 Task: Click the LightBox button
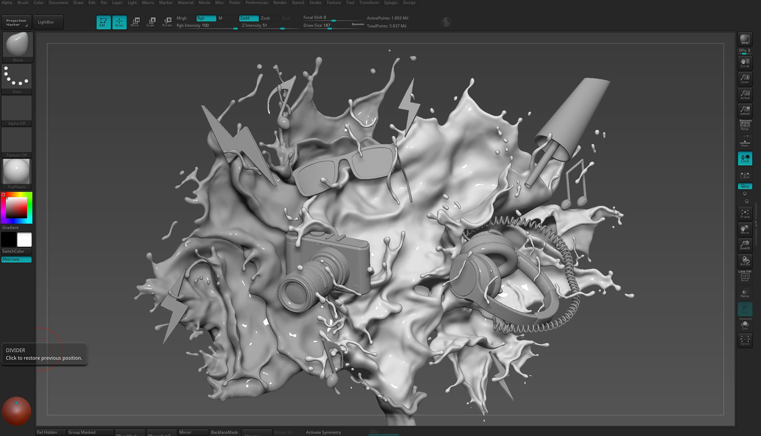click(x=46, y=22)
